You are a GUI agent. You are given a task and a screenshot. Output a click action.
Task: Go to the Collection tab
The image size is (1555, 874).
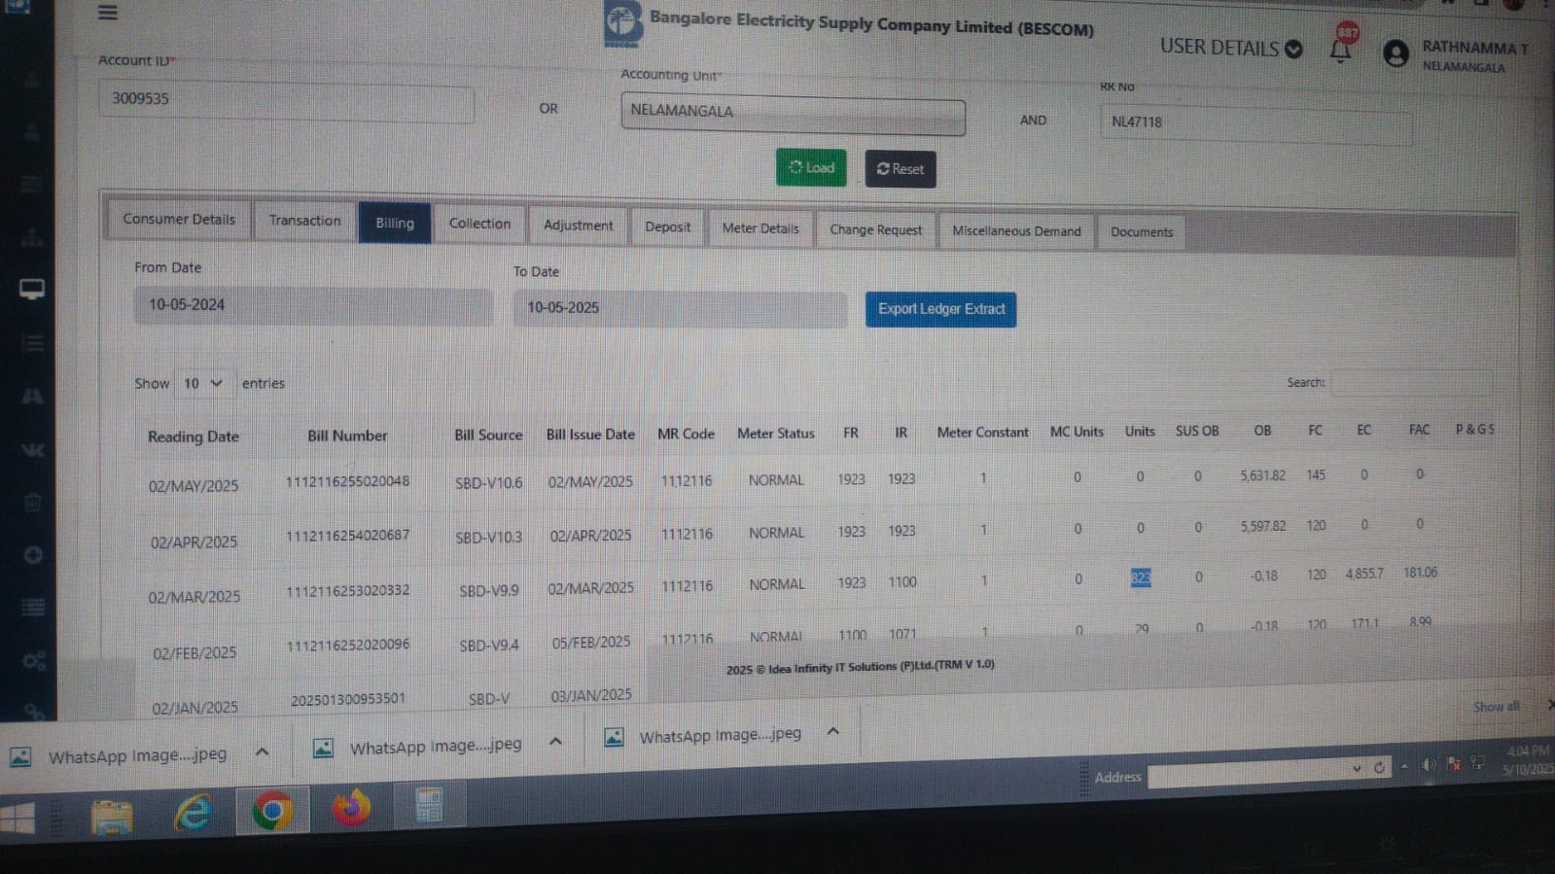click(x=479, y=225)
